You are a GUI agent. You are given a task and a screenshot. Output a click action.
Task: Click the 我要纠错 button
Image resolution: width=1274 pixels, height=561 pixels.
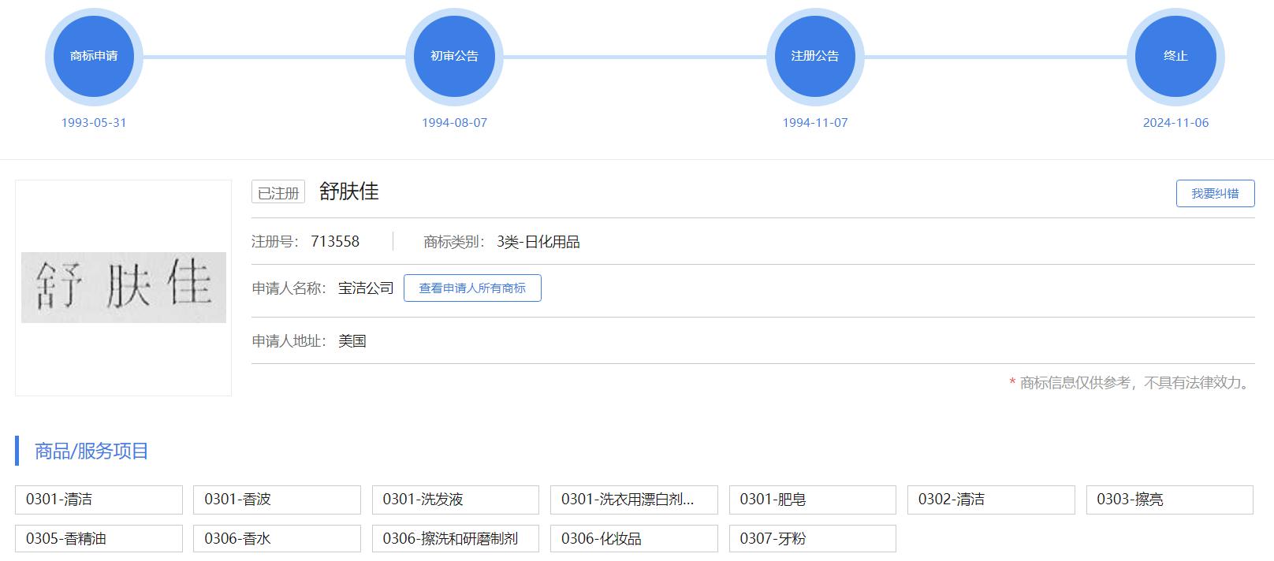tap(1214, 194)
